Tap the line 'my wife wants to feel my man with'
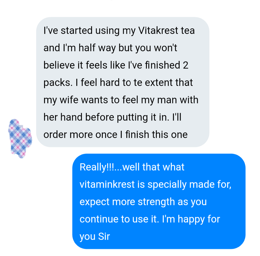 [121, 100]
